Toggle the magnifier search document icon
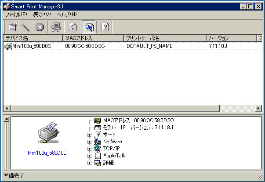 pos(89,27)
